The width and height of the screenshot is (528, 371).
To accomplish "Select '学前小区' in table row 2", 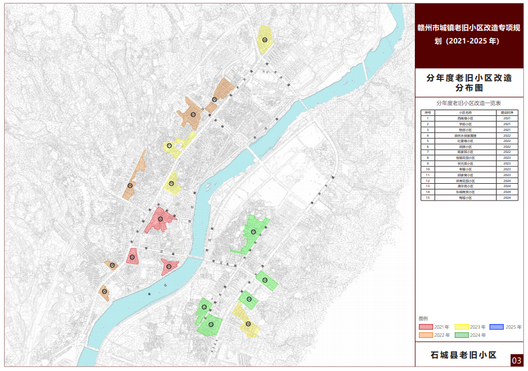I will 465,124.
